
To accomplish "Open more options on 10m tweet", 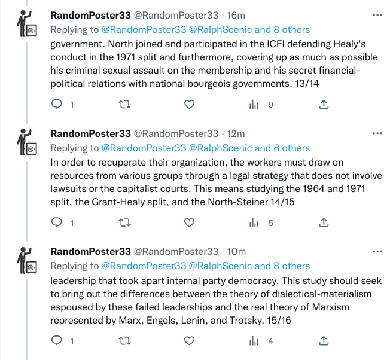I will [376, 251].
